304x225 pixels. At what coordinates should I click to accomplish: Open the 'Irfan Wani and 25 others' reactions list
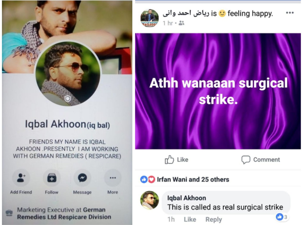[193, 179]
